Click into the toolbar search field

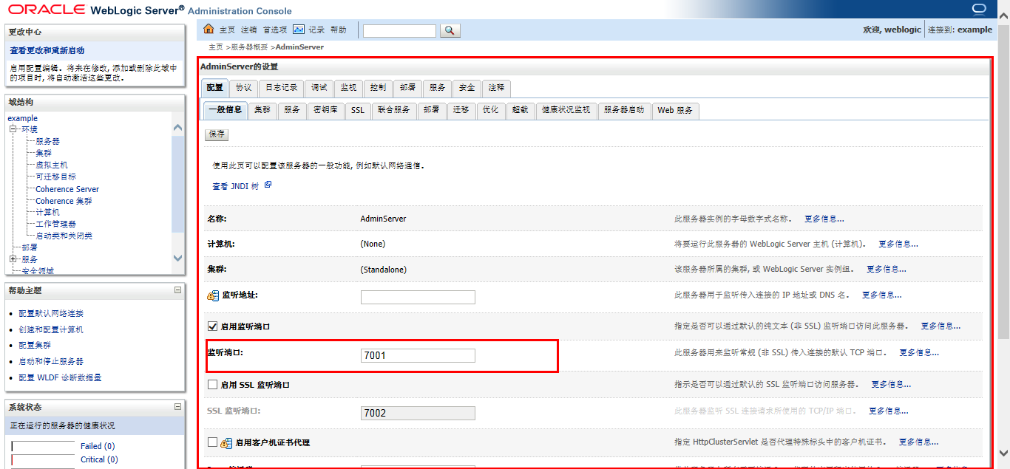coord(399,31)
